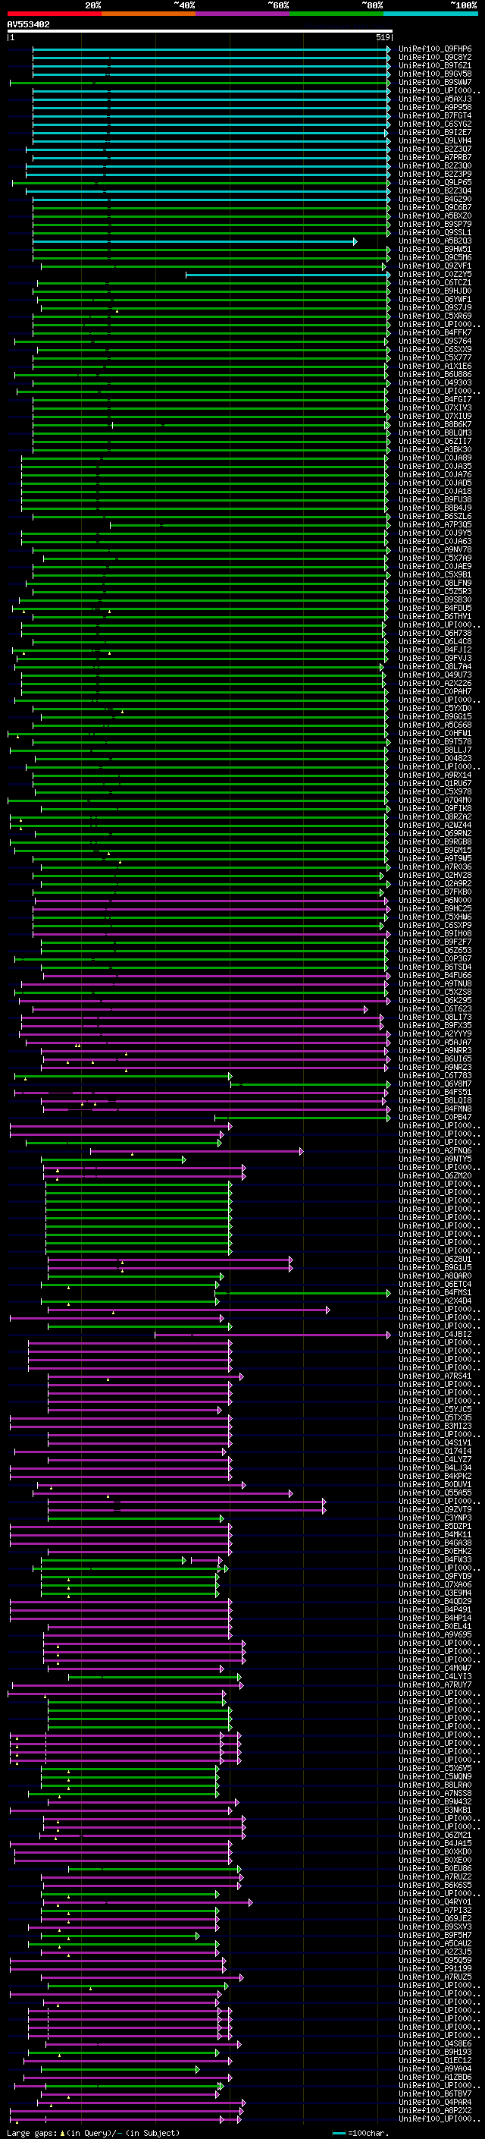This screenshot has width=485, height=2139.
Task: Click the red 20% identity legend segment
Action: (x=54, y=14)
